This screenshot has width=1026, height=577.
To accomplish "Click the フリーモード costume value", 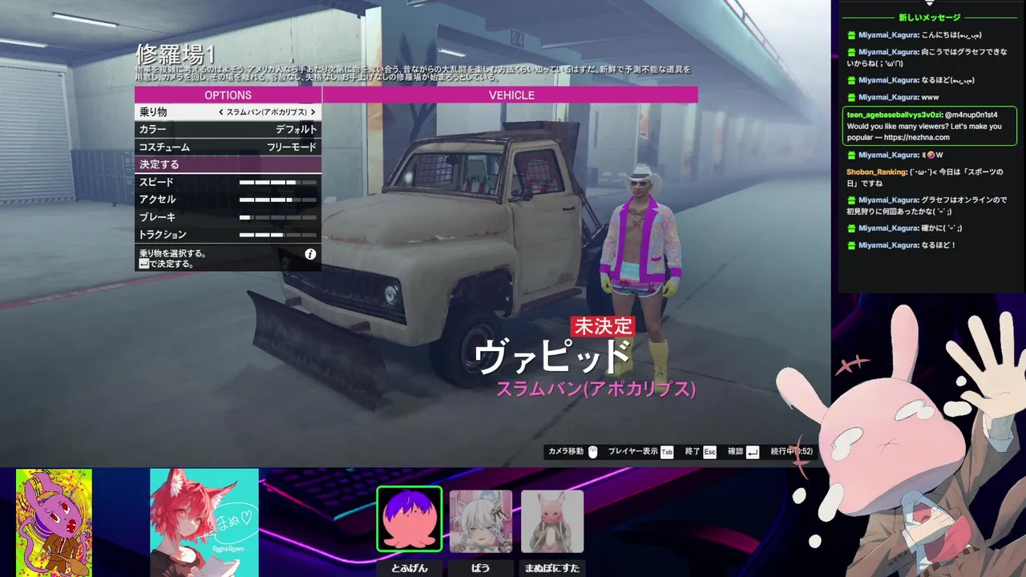I will 292,147.
